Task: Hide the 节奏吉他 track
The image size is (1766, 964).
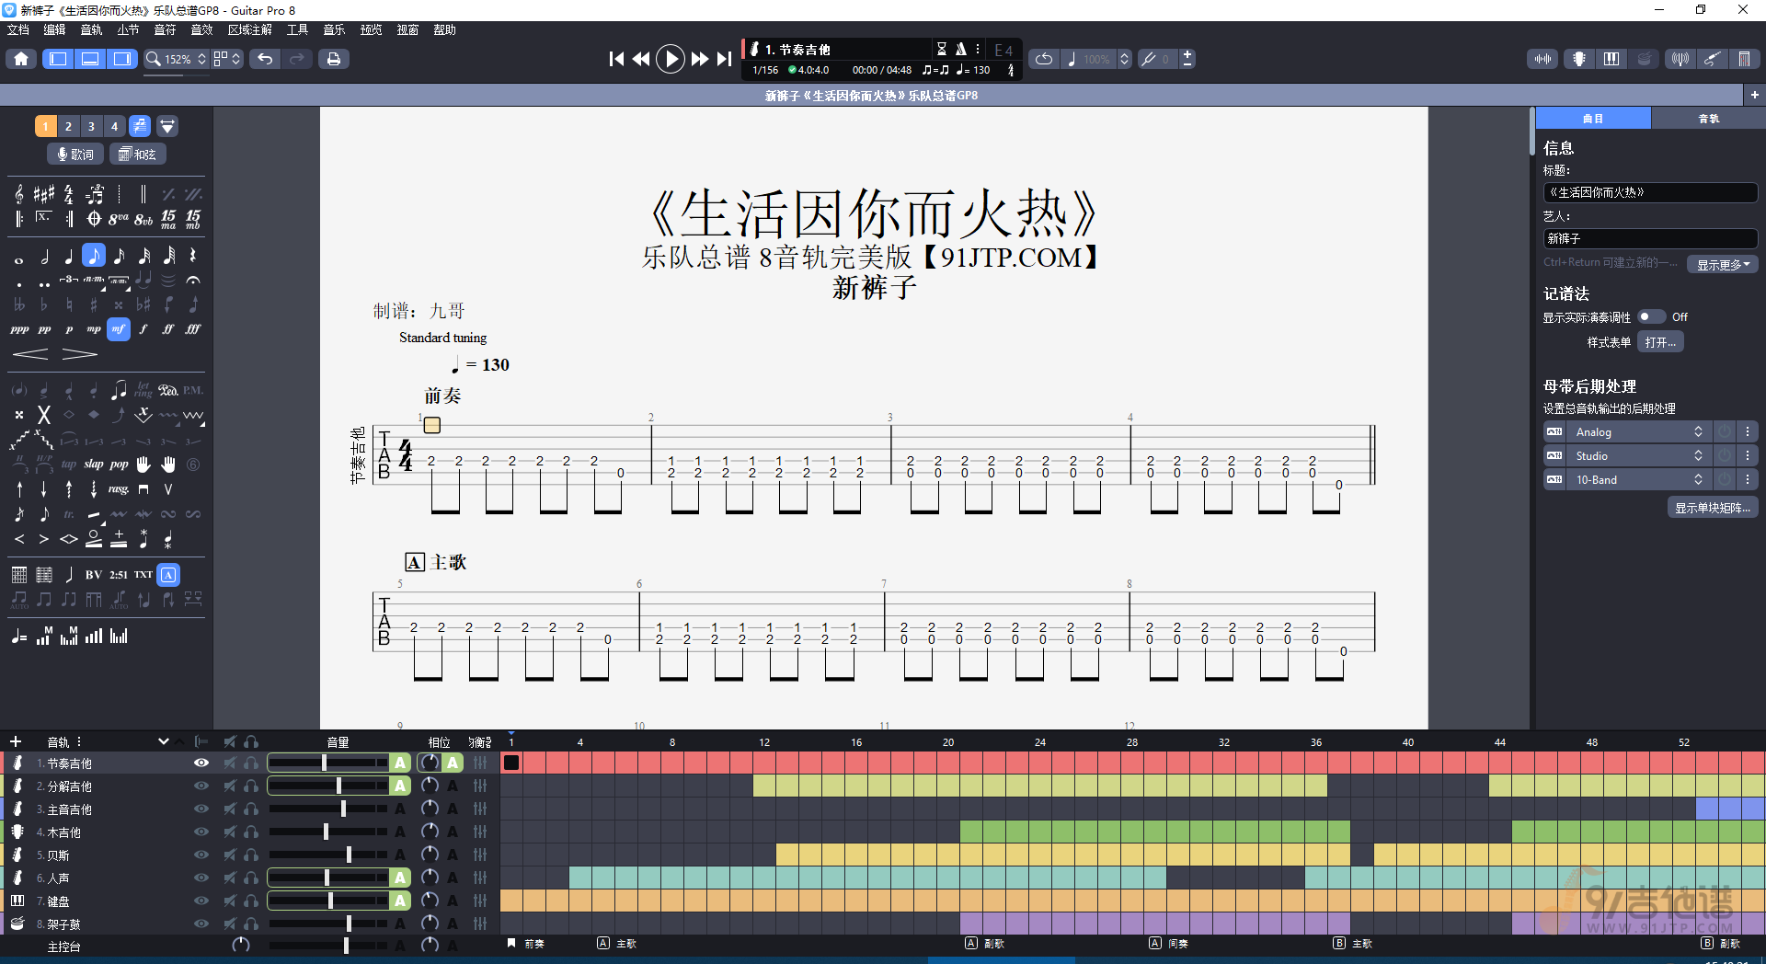Action: pyautogui.click(x=201, y=763)
